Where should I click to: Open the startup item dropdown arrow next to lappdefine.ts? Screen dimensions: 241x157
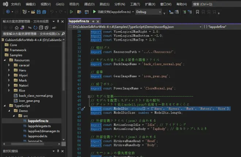click(x=133, y=12)
